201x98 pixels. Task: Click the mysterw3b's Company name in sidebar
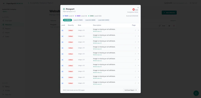pos(9,9)
